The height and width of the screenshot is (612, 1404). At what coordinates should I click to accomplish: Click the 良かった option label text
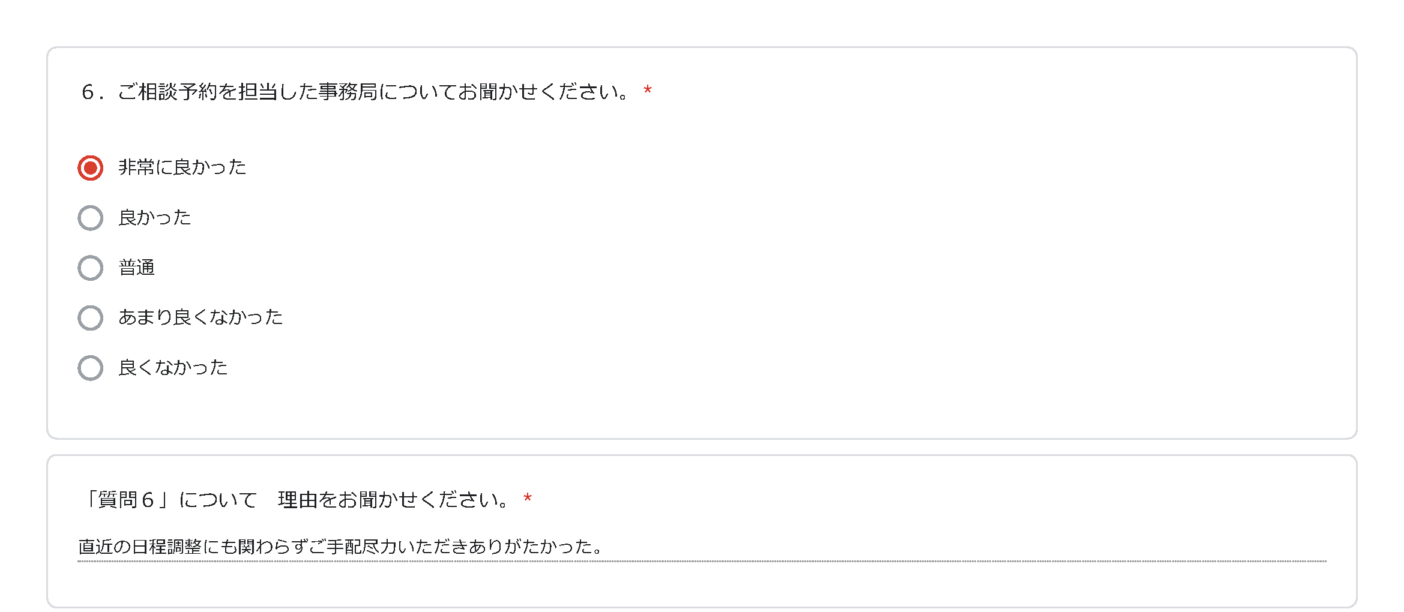155,217
